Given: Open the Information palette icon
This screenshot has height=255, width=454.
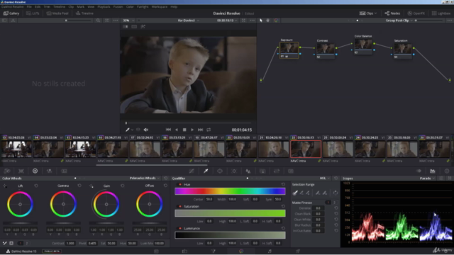Looking at the screenshot, I should pos(447,171).
